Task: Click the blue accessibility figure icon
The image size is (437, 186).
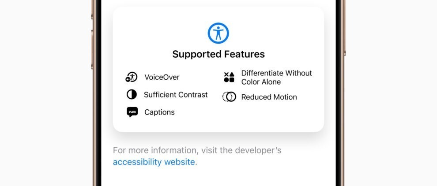Action: [x=218, y=33]
